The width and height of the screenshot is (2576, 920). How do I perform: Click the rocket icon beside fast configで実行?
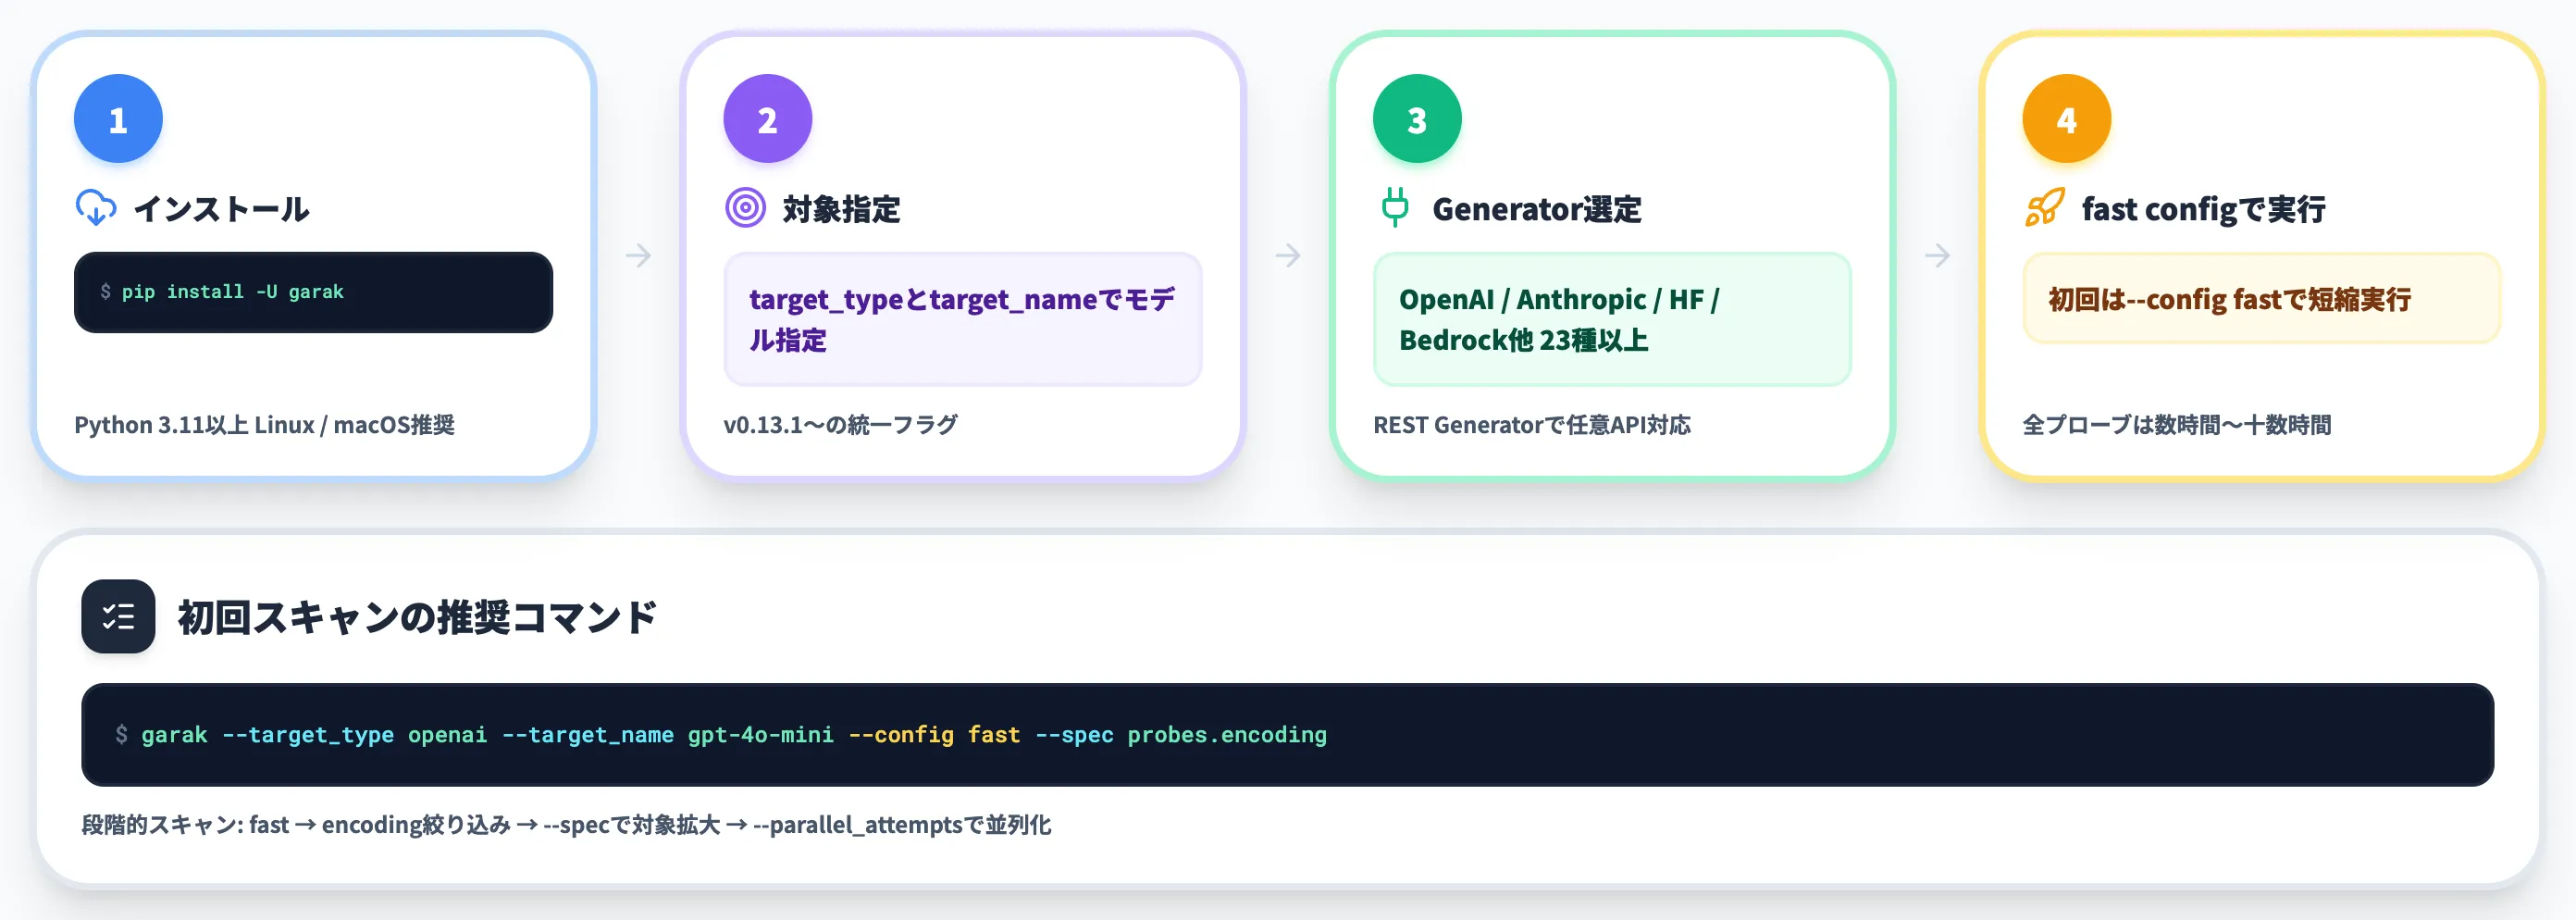pos(2044,208)
